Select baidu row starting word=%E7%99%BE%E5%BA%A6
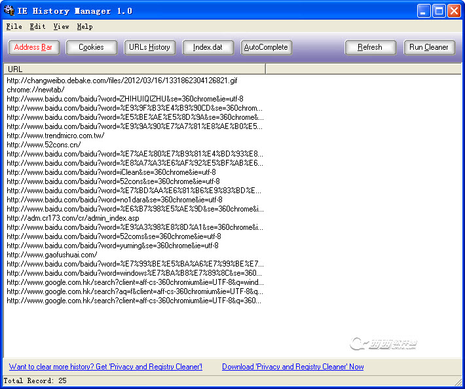The image size is (465, 389). pos(135,264)
